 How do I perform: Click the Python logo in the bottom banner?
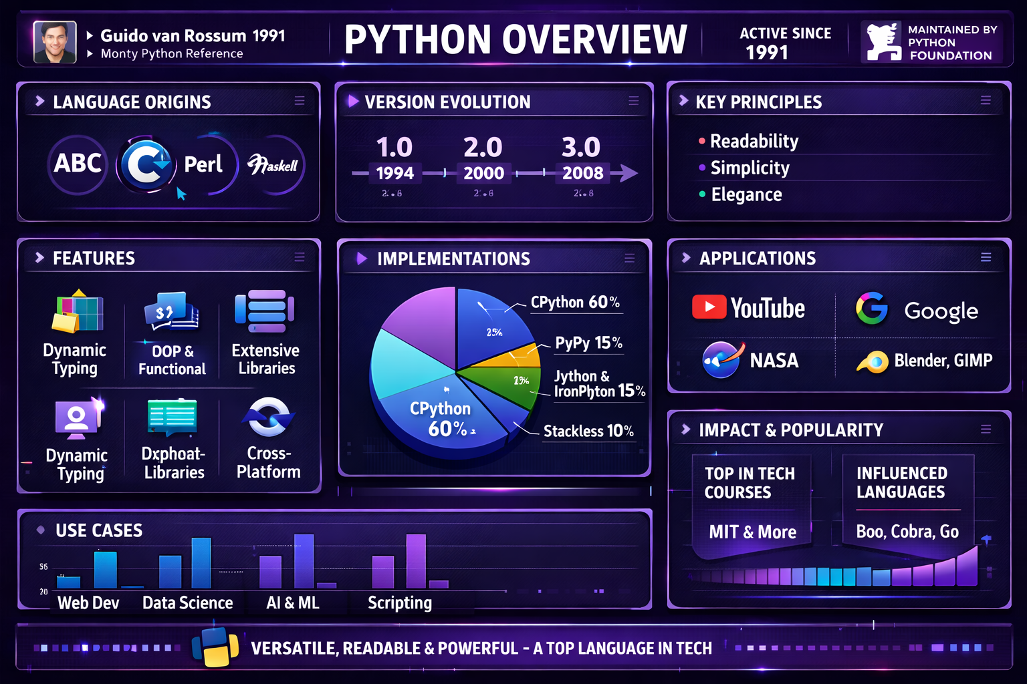(215, 647)
